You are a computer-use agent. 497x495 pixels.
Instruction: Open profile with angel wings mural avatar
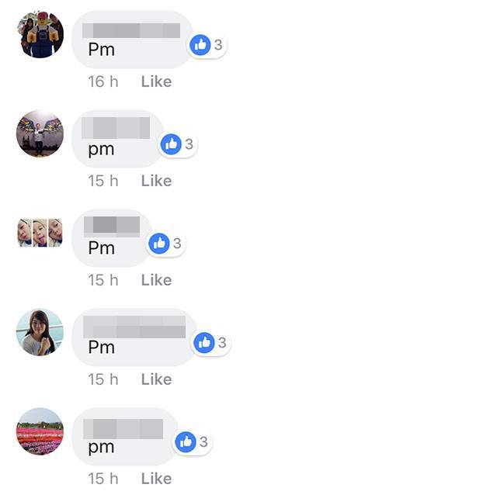coord(40,133)
